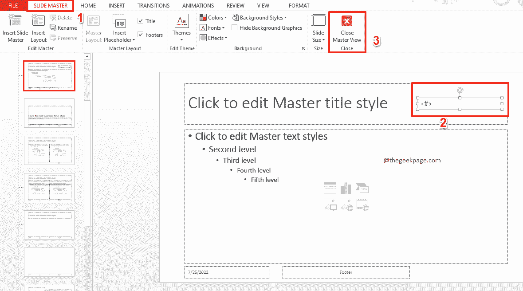Click the Footer placeholder on slide

pos(346,272)
